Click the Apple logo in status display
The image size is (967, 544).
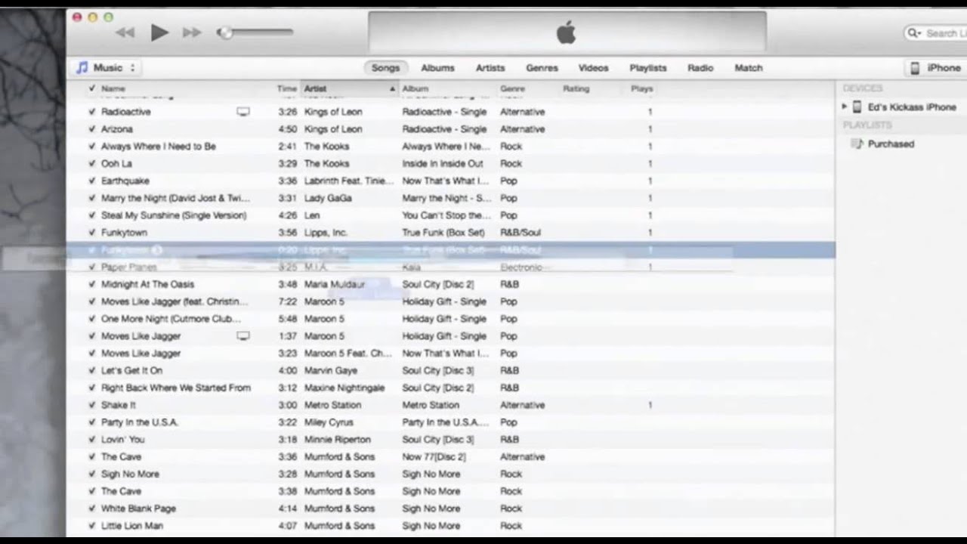tap(566, 32)
